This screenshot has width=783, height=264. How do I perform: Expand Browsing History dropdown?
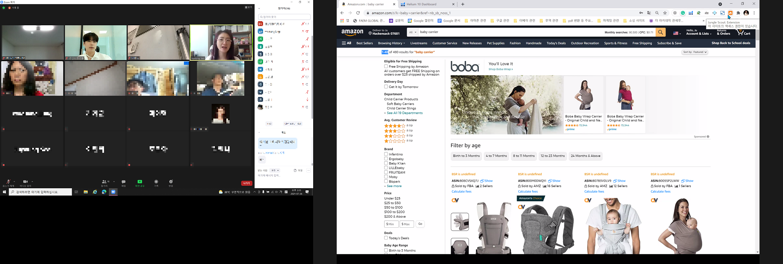point(391,43)
